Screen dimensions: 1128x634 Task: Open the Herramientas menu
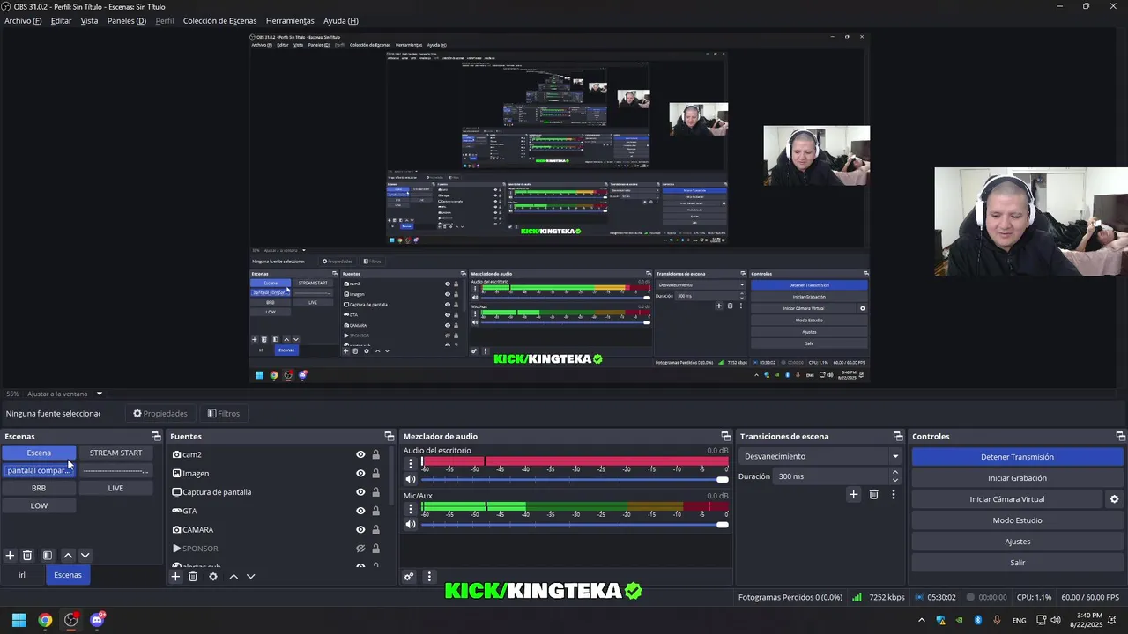[290, 20]
